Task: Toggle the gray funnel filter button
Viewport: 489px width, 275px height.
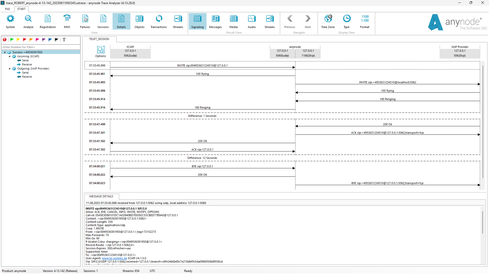Action: [x=64, y=39]
